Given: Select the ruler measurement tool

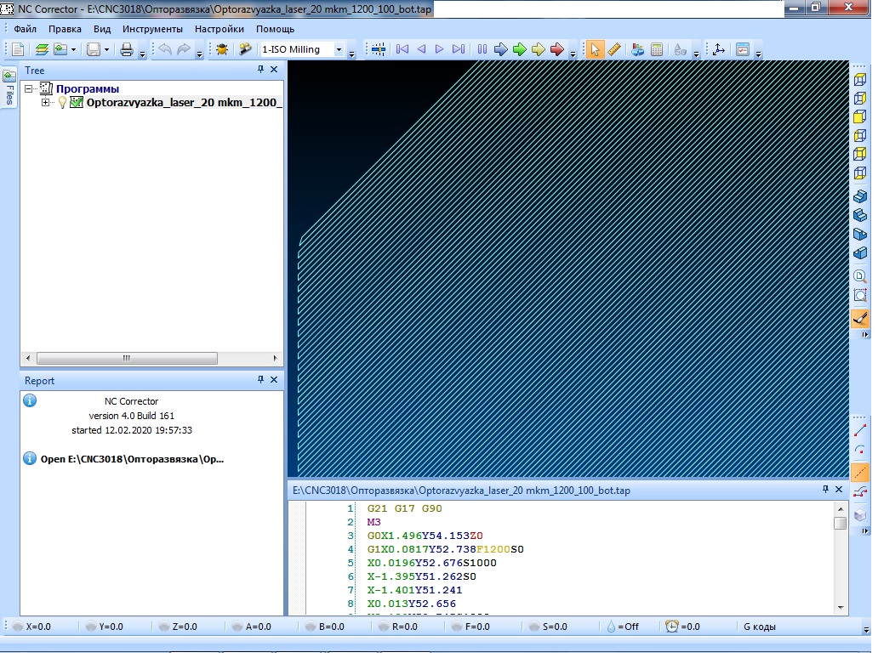Looking at the screenshot, I should 614,49.
